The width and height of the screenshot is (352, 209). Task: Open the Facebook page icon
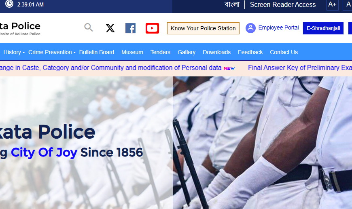130,28
